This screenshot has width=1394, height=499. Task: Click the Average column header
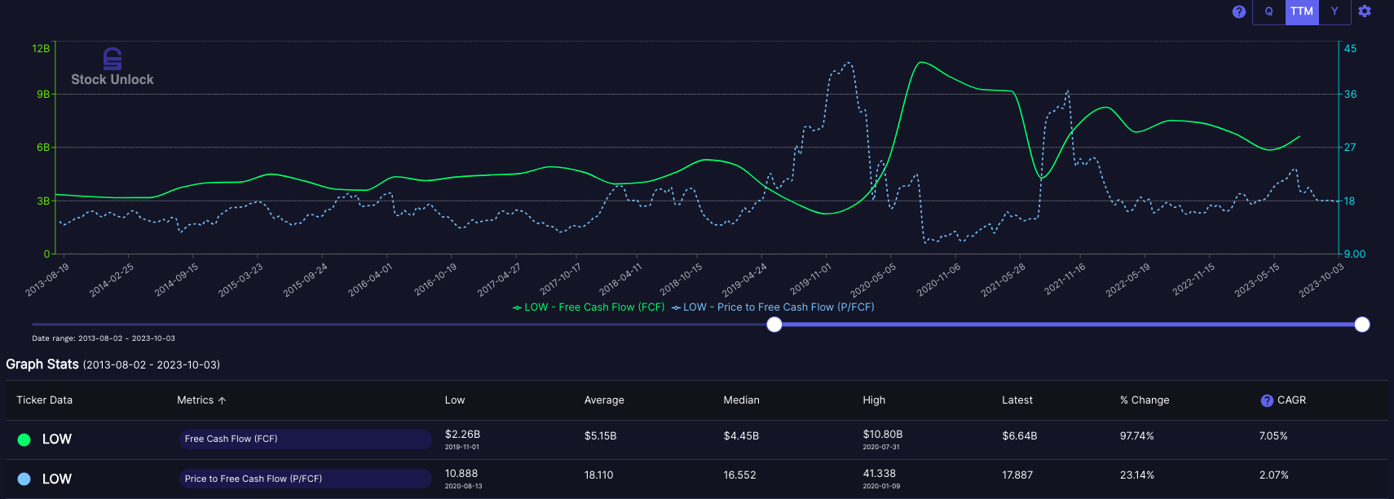tap(604, 400)
